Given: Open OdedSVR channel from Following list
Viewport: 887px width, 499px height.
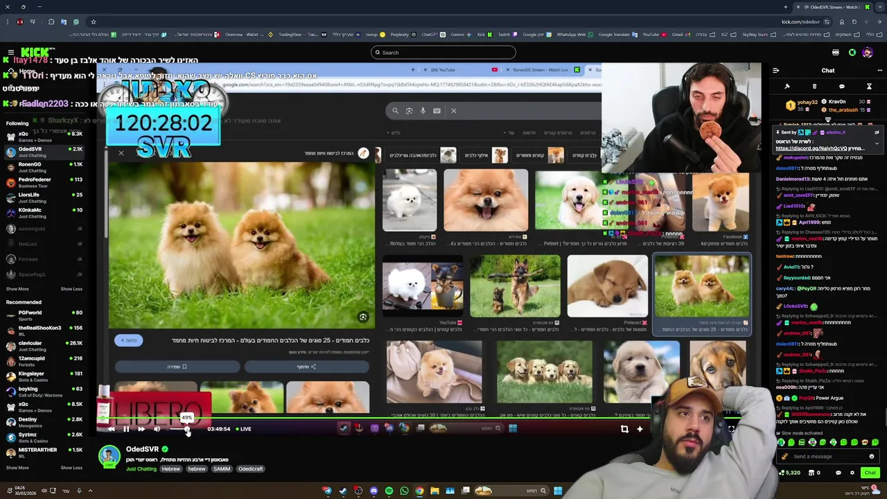Looking at the screenshot, I should pyautogui.click(x=43, y=152).
